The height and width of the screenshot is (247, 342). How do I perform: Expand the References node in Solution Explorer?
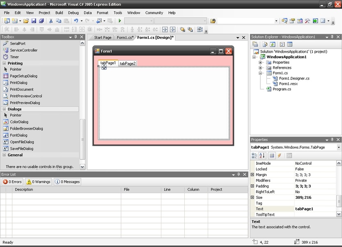(260, 68)
